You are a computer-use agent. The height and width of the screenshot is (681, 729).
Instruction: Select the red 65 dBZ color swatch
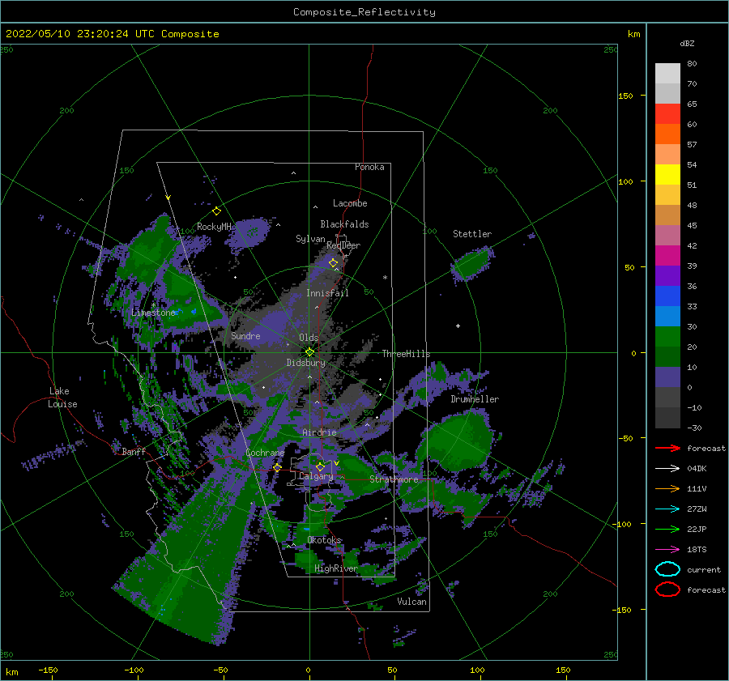667,113
